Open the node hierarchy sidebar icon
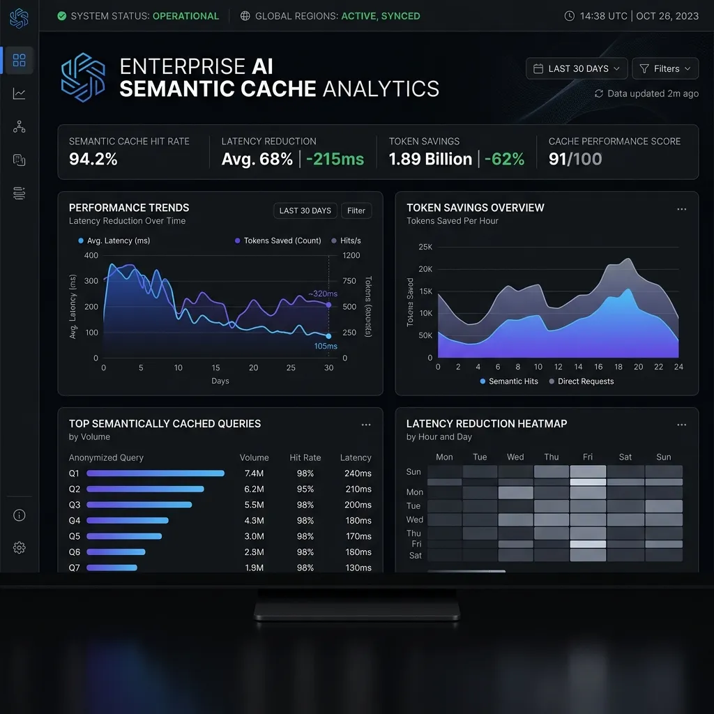This screenshot has height=714, width=714. [19, 127]
